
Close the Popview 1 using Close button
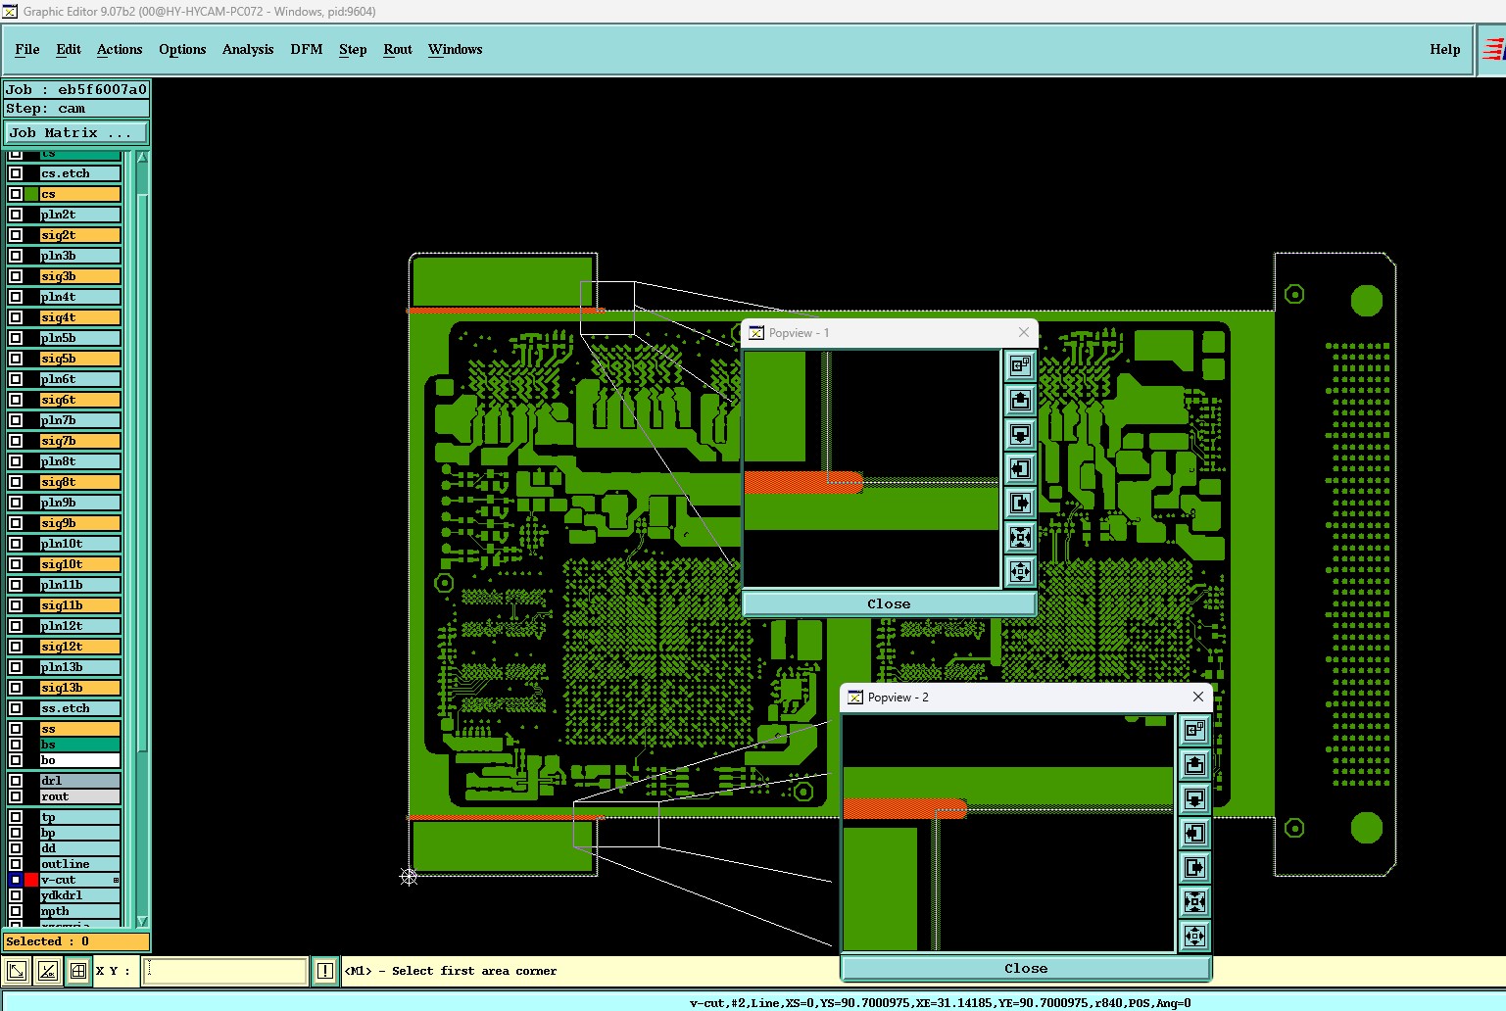pyautogui.click(x=889, y=604)
